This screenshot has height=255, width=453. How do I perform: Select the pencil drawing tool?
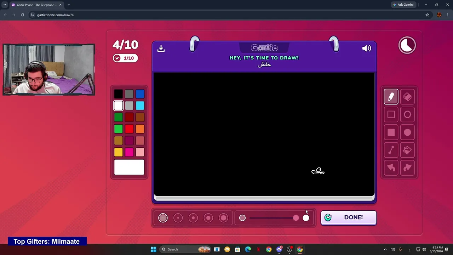pos(391,97)
